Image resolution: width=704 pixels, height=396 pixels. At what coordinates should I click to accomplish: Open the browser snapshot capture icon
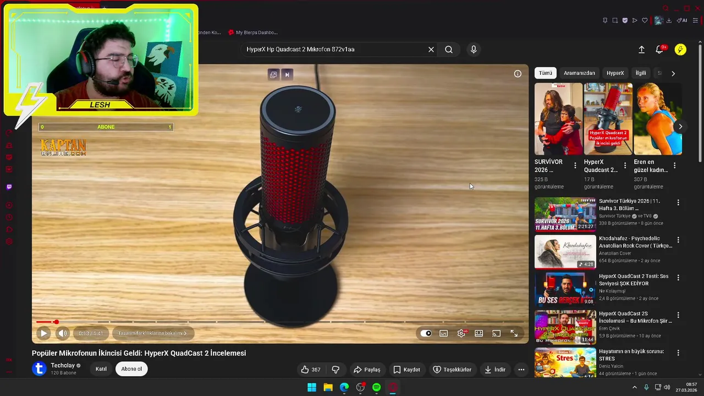coord(615,20)
